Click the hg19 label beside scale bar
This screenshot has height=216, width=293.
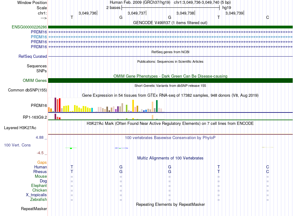[x=226, y=8]
